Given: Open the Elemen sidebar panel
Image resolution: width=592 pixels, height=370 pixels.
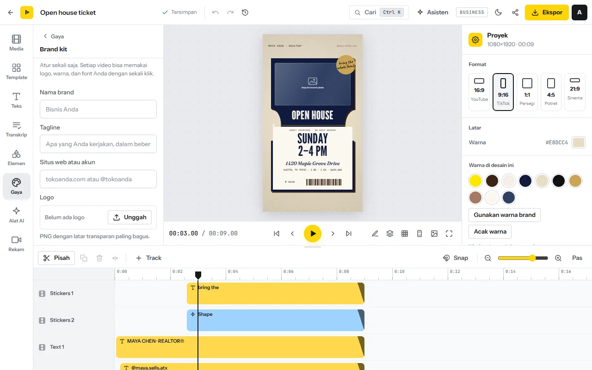Looking at the screenshot, I should click(16, 158).
